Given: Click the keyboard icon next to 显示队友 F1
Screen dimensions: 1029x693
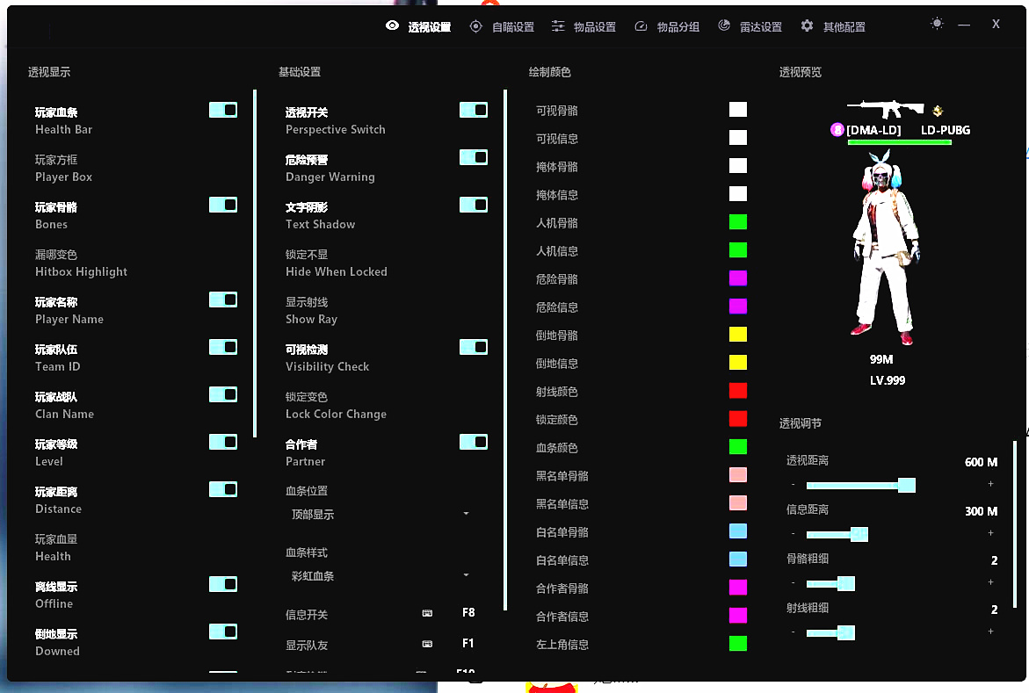Looking at the screenshot, I should tap(428, 644).
